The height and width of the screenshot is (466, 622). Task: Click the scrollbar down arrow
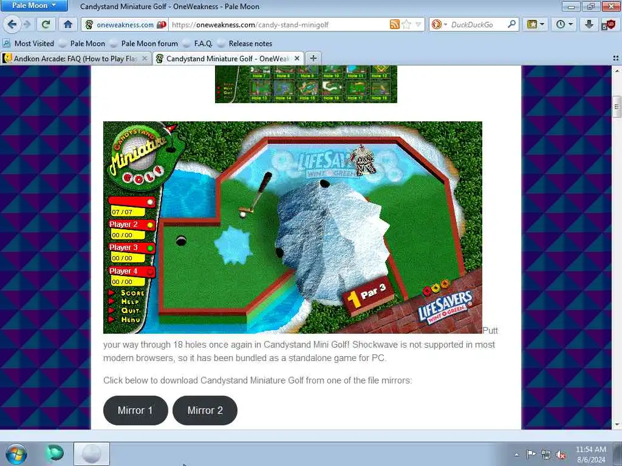[x=617, y=425]
